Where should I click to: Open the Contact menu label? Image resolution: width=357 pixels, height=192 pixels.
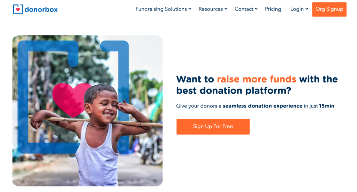pyautogui.click(x=244, y=9)
